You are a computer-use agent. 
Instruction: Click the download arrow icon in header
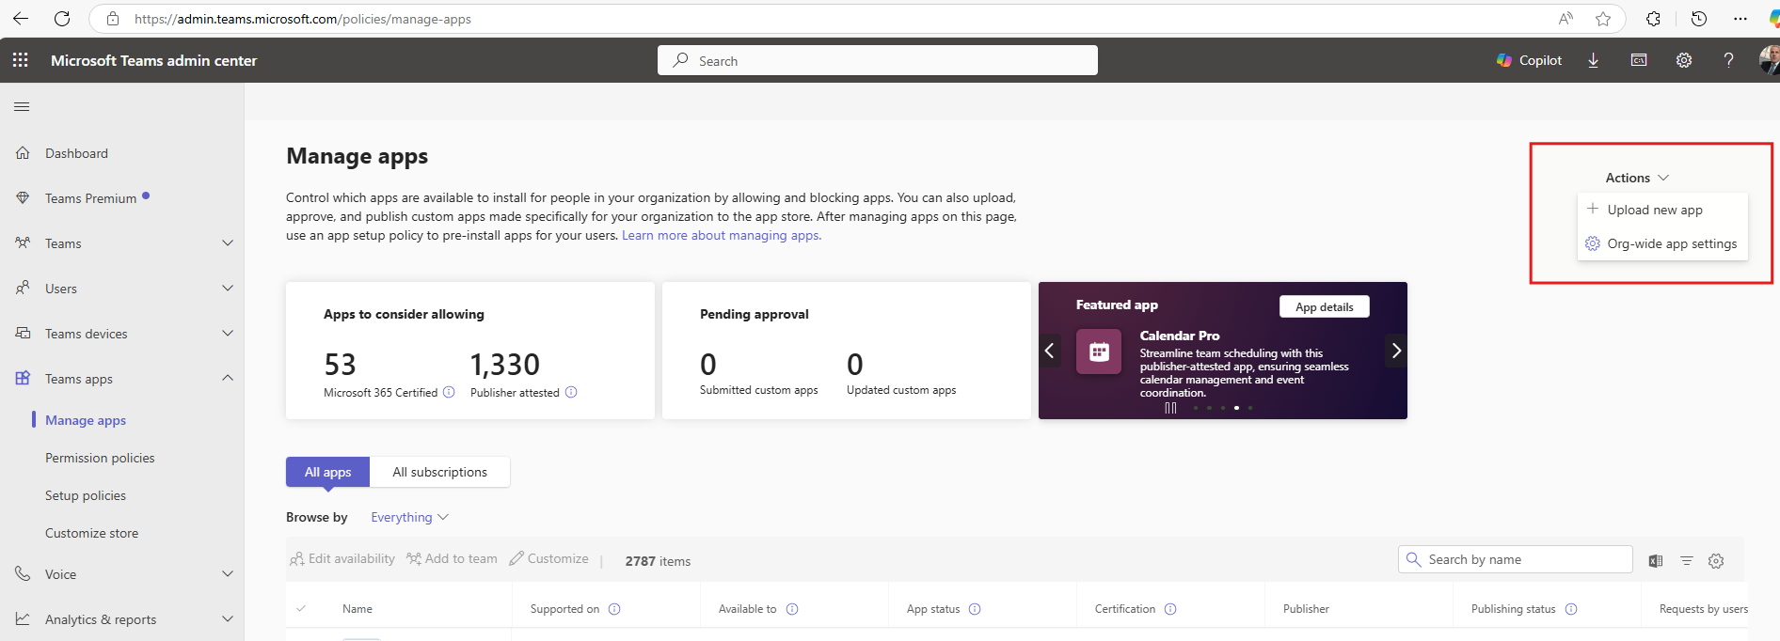tap(1594, 60)
